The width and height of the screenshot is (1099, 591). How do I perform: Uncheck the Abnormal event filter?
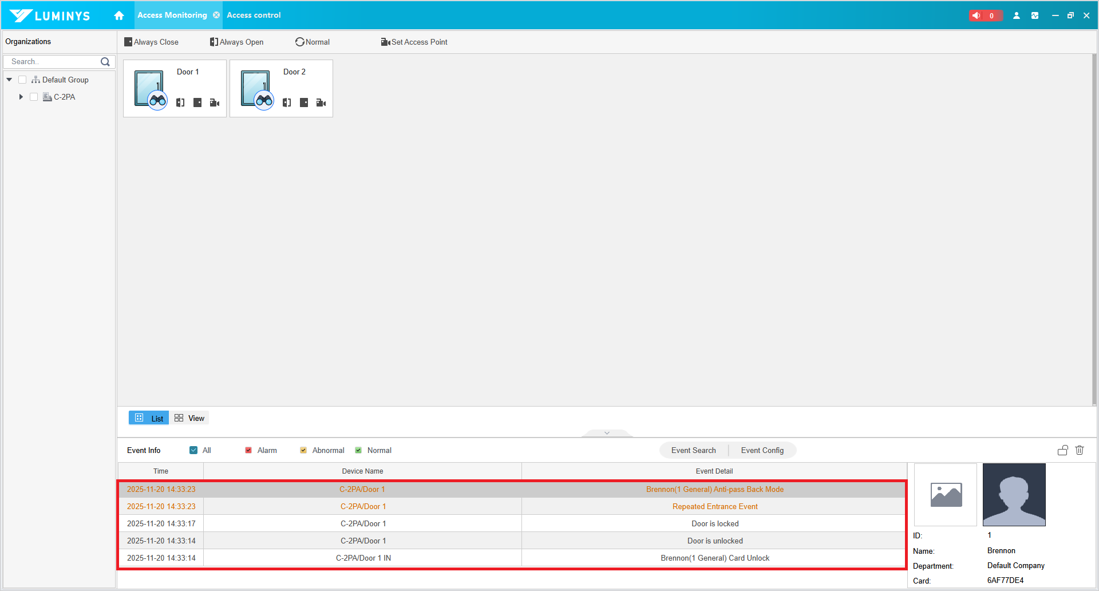[303, 450]
